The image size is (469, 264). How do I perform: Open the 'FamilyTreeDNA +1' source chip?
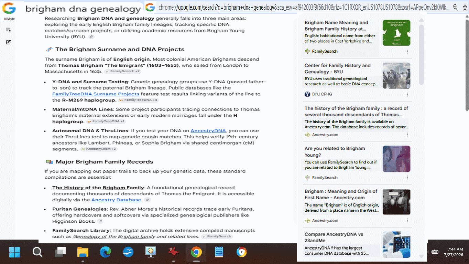click(x=106, y=122)
